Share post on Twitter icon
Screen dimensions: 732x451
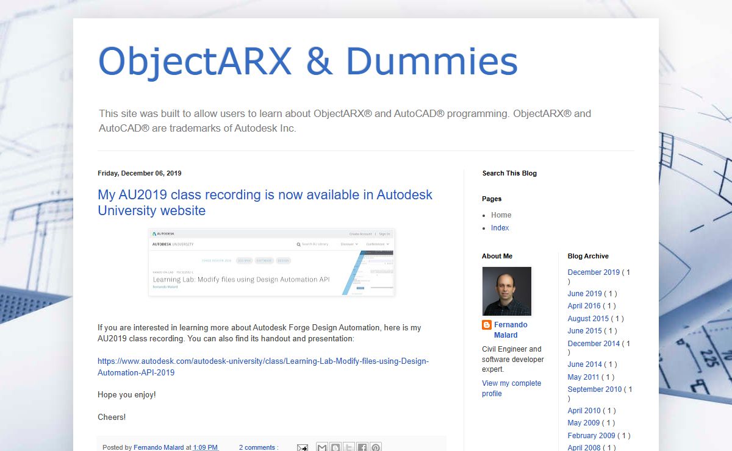point(349,447)
